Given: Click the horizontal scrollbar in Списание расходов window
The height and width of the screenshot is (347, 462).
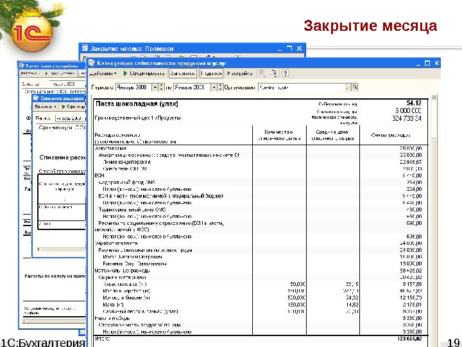Looking at the screenshot, I should [61, 249].
